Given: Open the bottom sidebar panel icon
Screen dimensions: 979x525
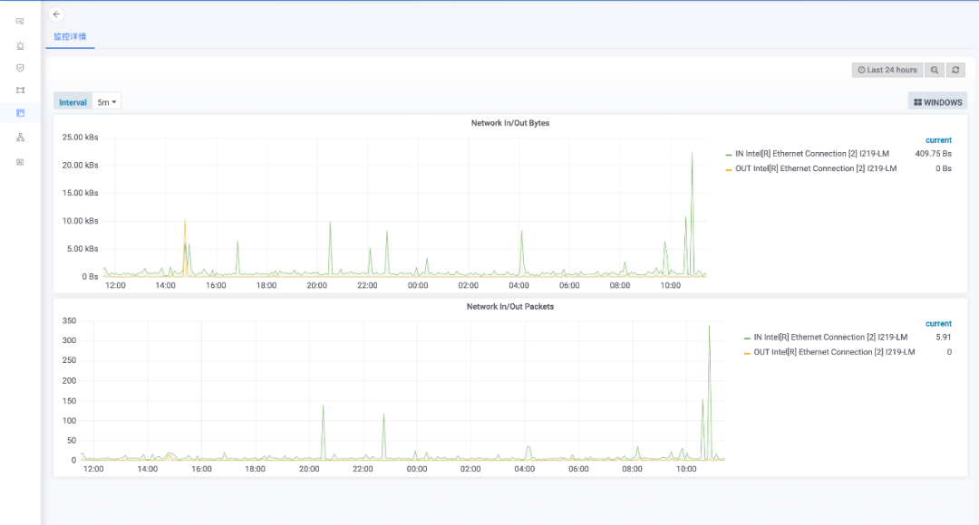Looking at the screenshot, I should click(20, 162).
